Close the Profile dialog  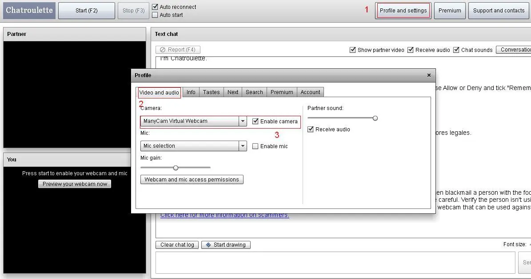tap(429, 75)
